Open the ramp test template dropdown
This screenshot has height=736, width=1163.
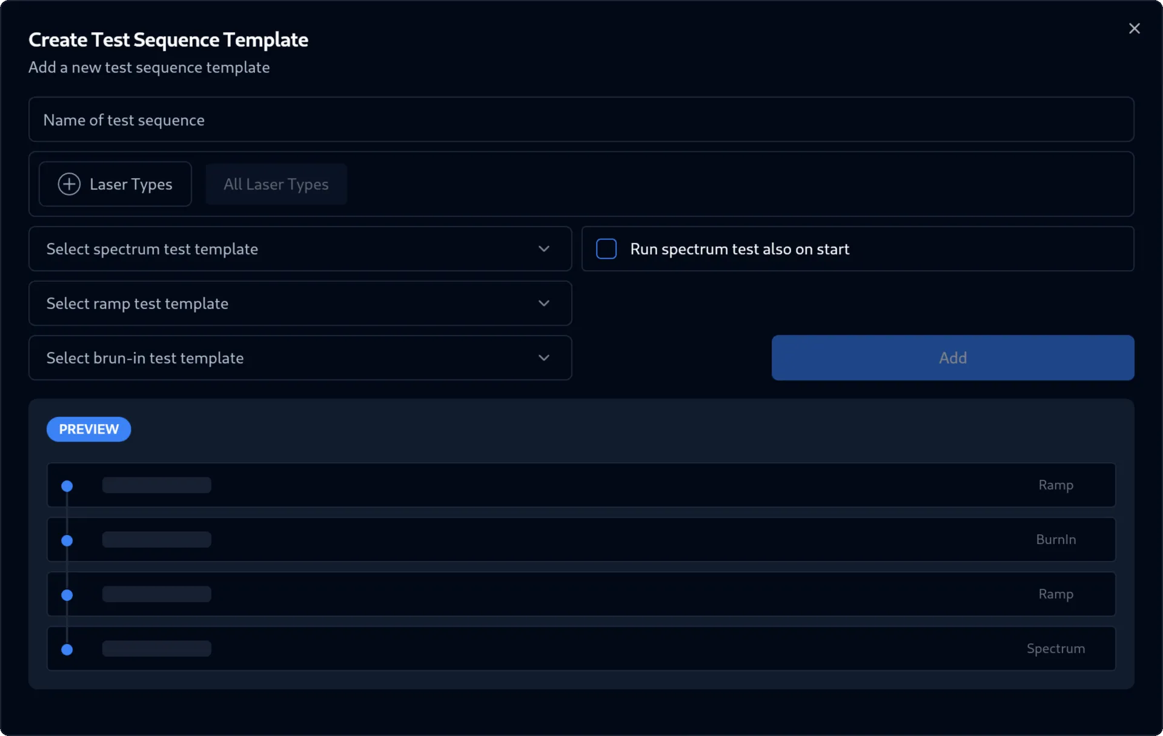click(x=299, y=303)
